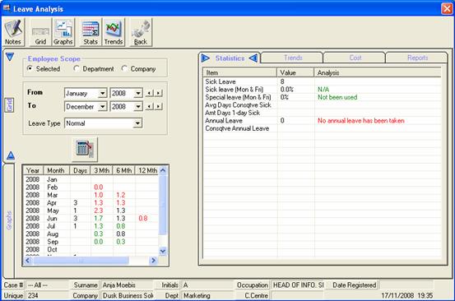Switch to the Reports tab

click(x=417, y=58)
